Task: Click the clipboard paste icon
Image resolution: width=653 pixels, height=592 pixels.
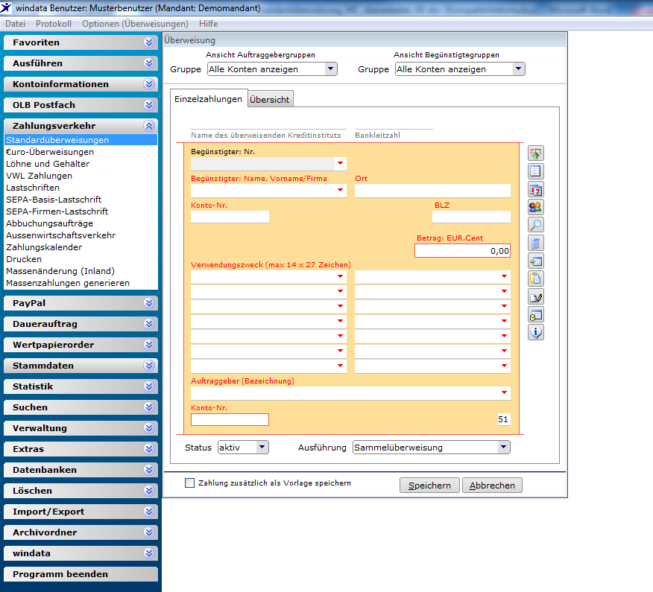Action: tap(535, 279)
